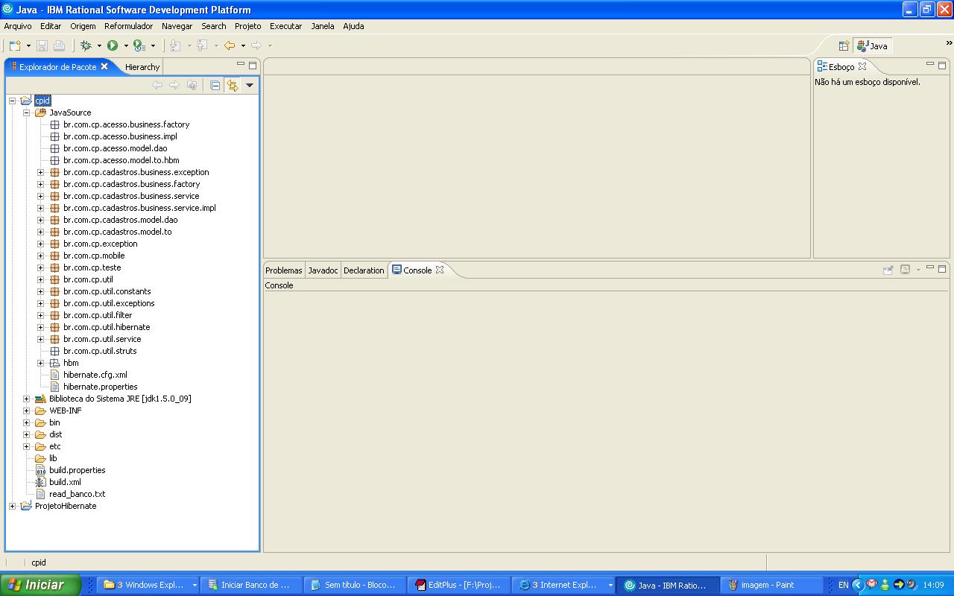Maximize the Console panel

pyautogui.click(x=942, y=269)
